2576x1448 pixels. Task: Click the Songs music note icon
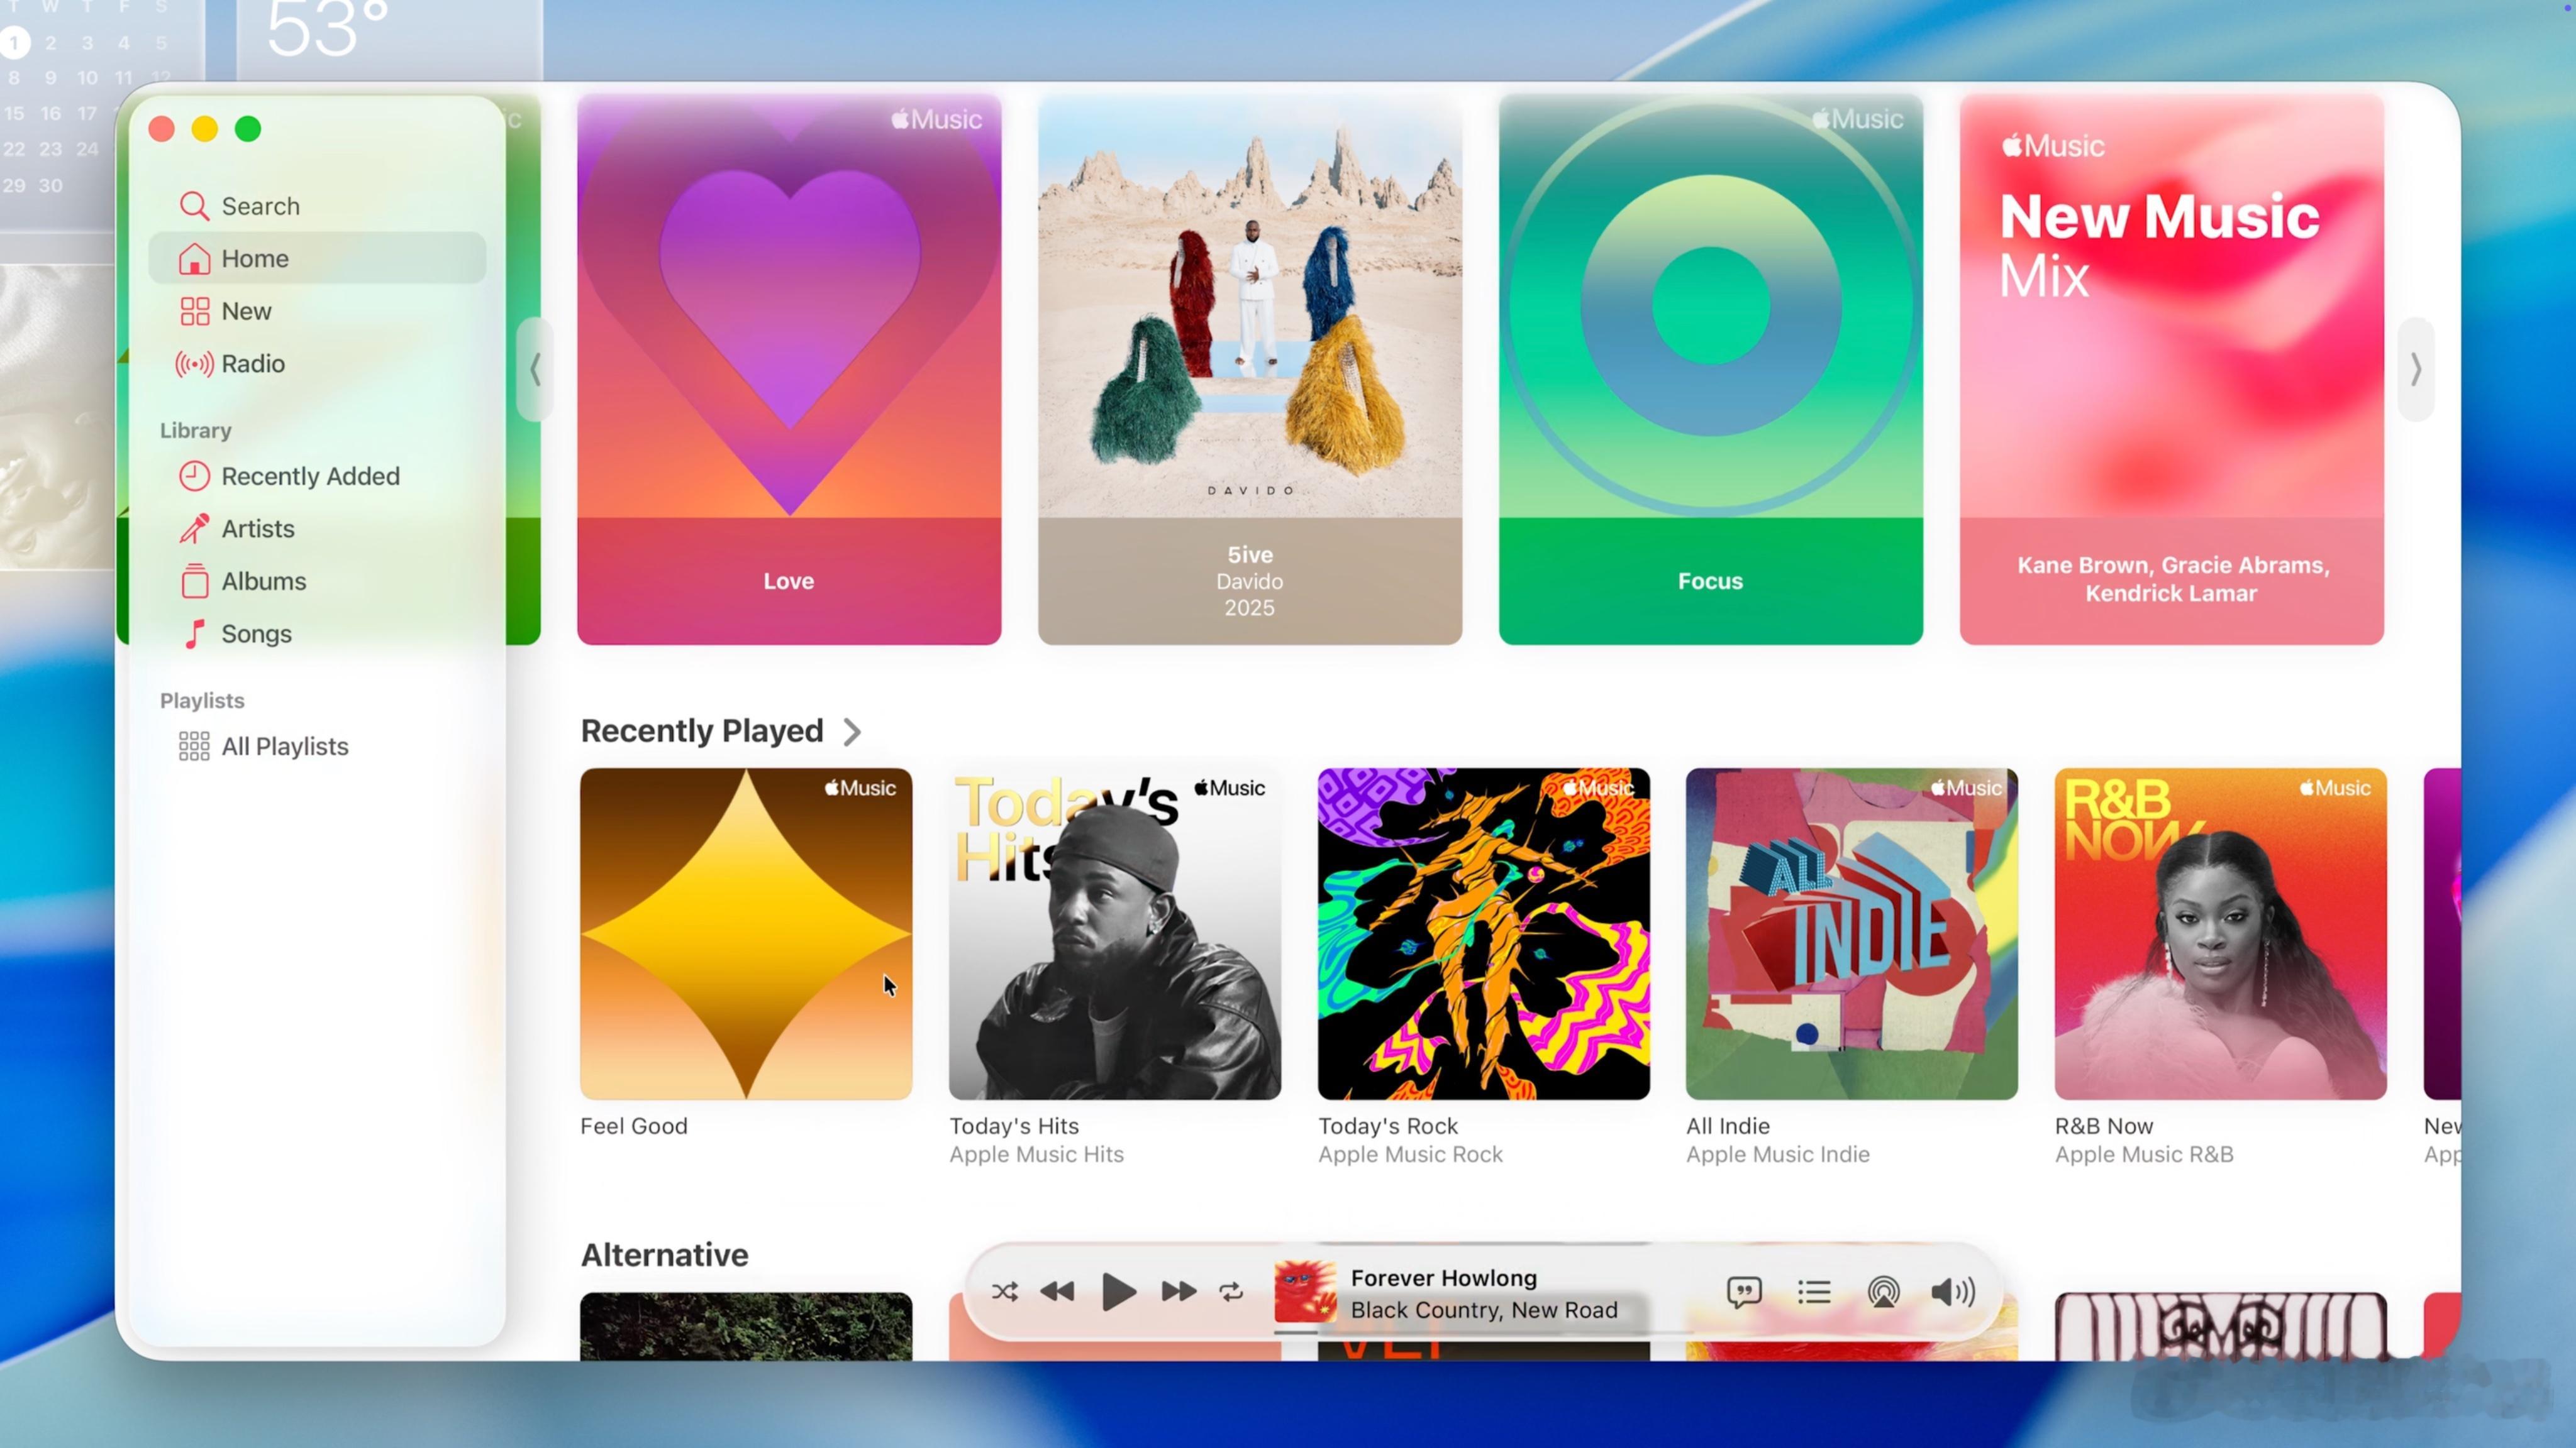point(195,633)
